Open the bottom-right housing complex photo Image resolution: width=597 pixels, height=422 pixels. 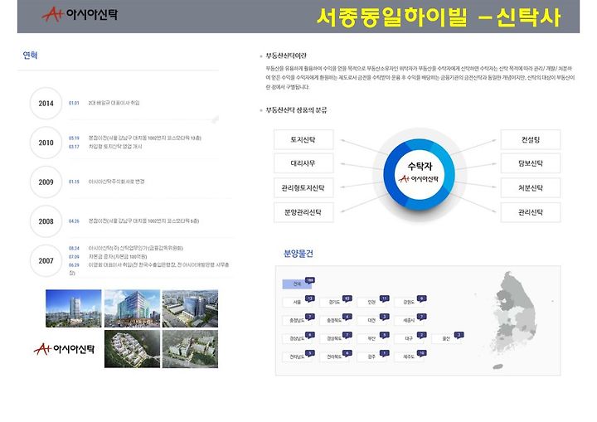[x=190, y=349]
